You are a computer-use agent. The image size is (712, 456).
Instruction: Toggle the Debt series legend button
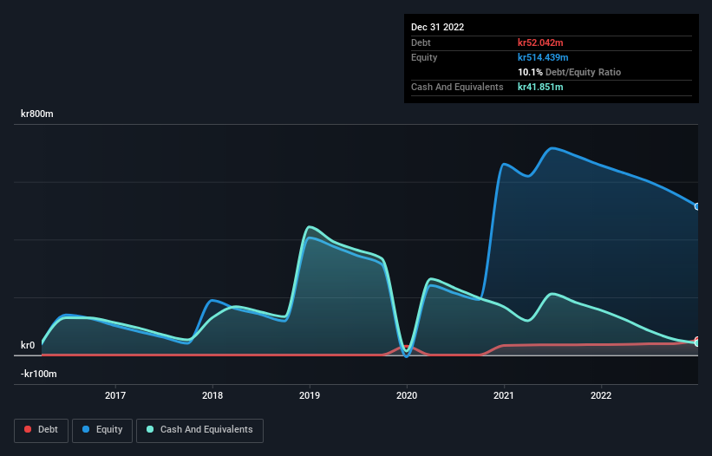click(x=42, y=430)
